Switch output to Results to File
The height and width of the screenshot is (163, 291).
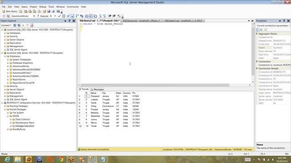95,16
